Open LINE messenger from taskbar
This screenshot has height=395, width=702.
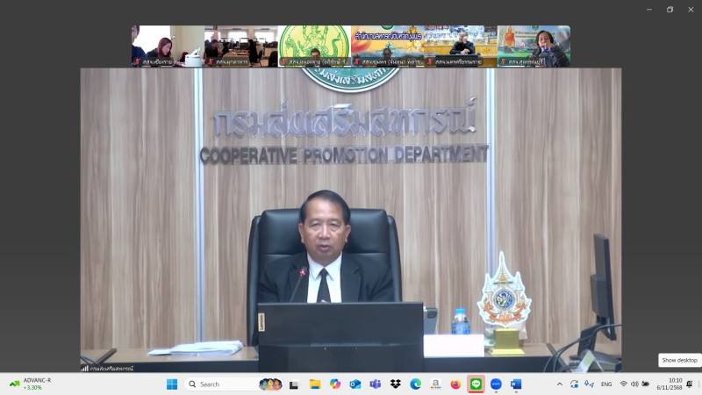pyautogui.click(x=476, y=384)
